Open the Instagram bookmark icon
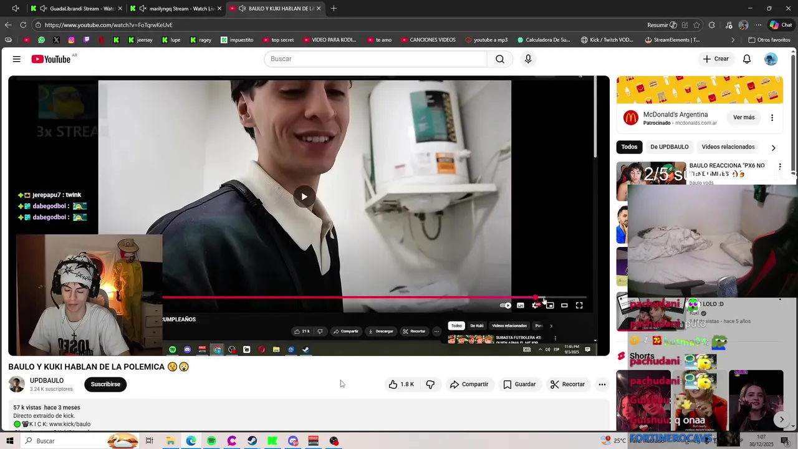Image resolution: width=798 pixels, height=449 pixels. (71, 40)
